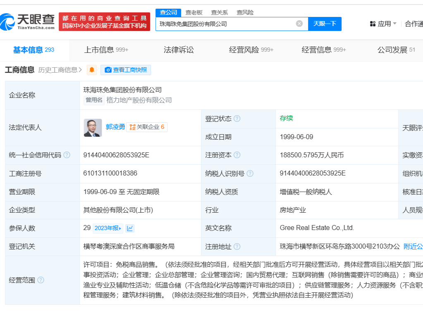Viewport: 423px width, 313px height.
Task: Click help icon next to 注册资本
Action: [237, 155]
